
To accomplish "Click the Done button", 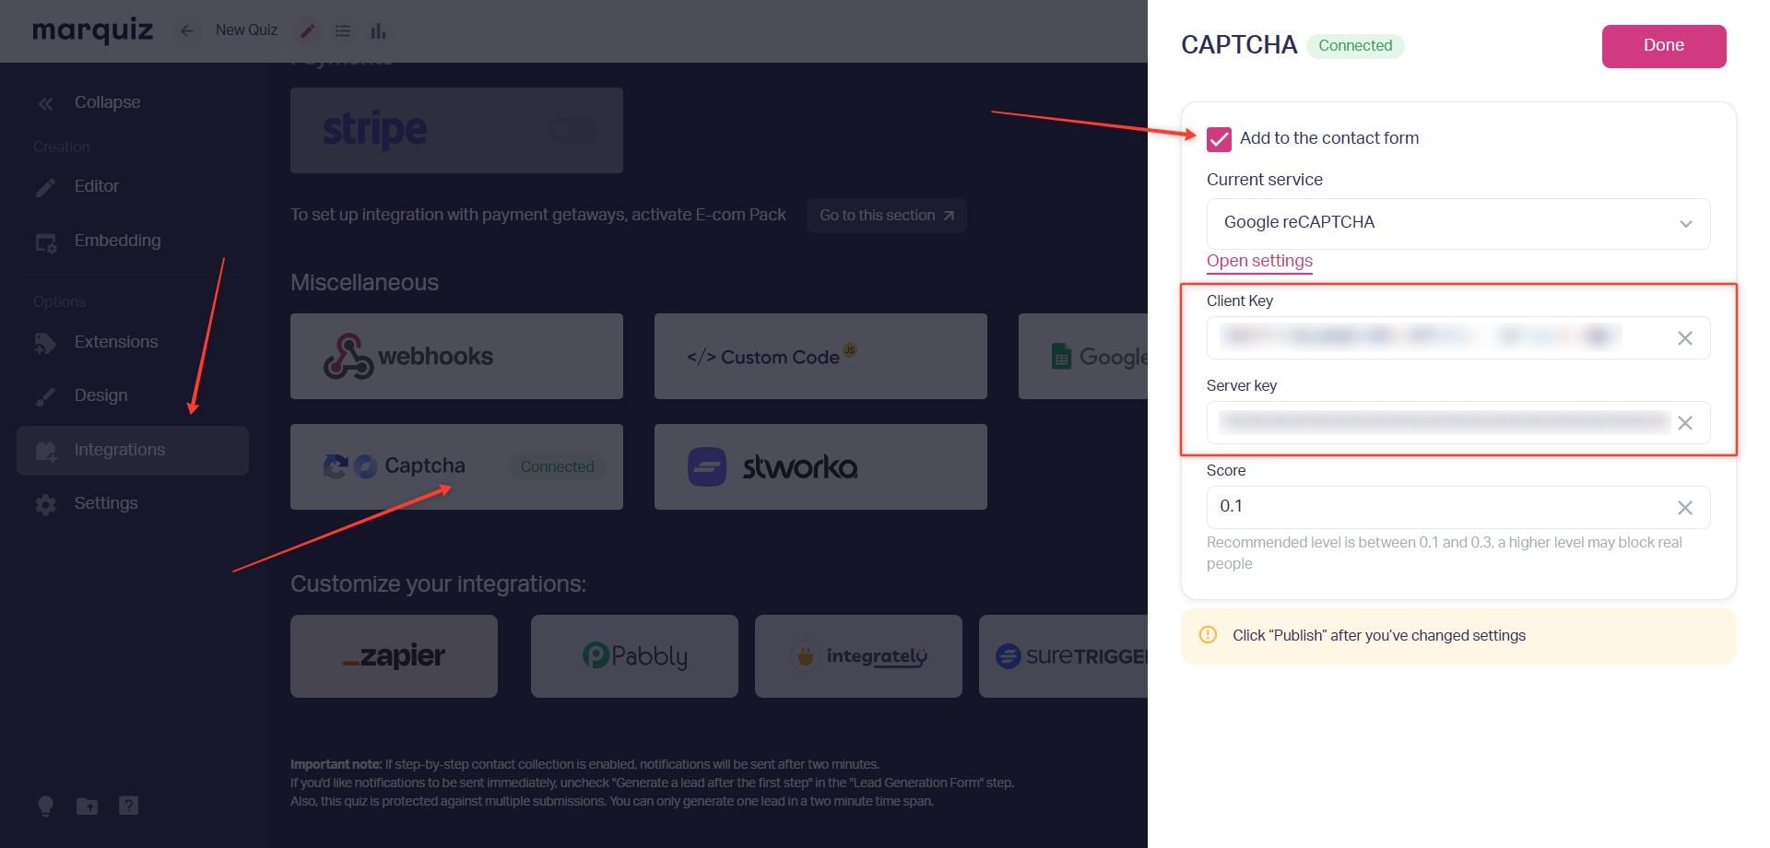I will pos(1663,46).
